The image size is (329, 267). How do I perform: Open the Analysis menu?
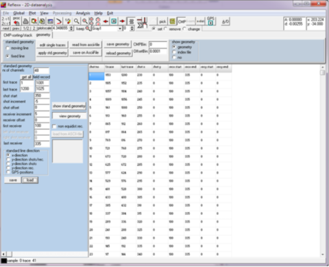tap(83, 13)
